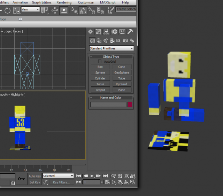
Task: Collapse the Object Type rollout
Action: click(x=111, y=57)
